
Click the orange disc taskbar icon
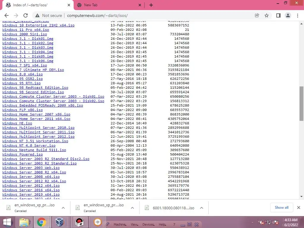98,222
